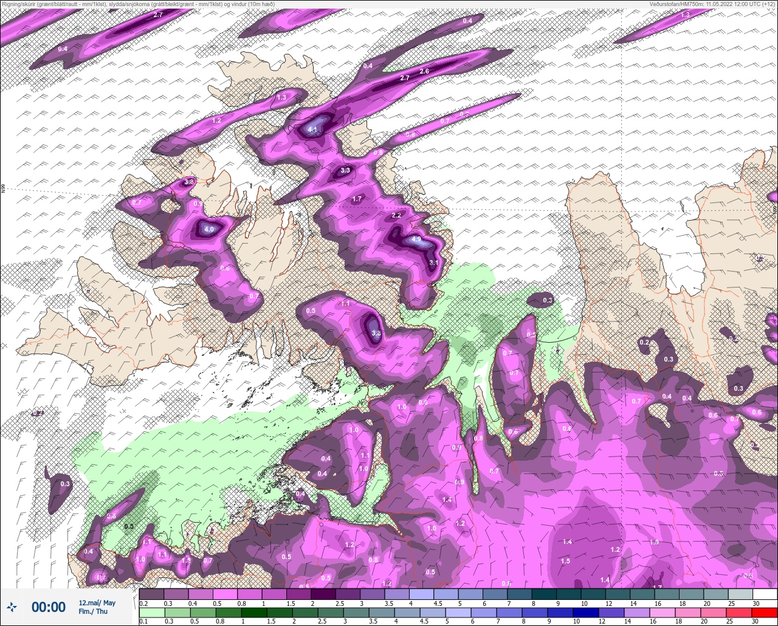
Task: Click the 4.9 precipitation value on the map
Action: click(416, 239)
